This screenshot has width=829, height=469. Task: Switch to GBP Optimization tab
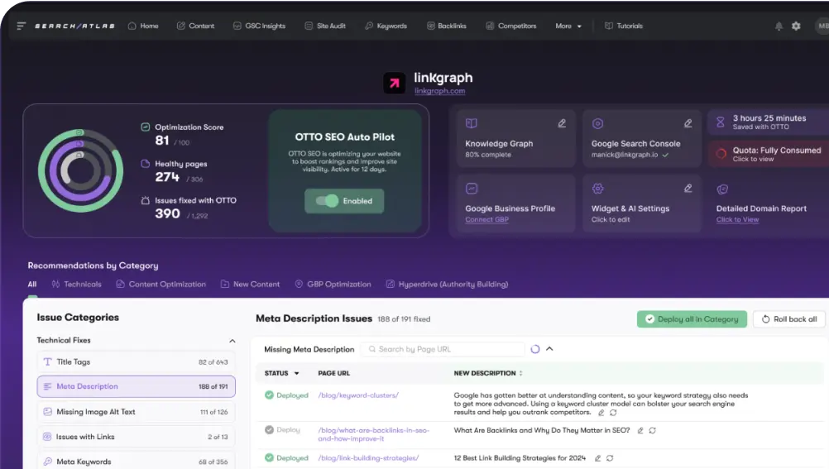(x=333, y=285)
